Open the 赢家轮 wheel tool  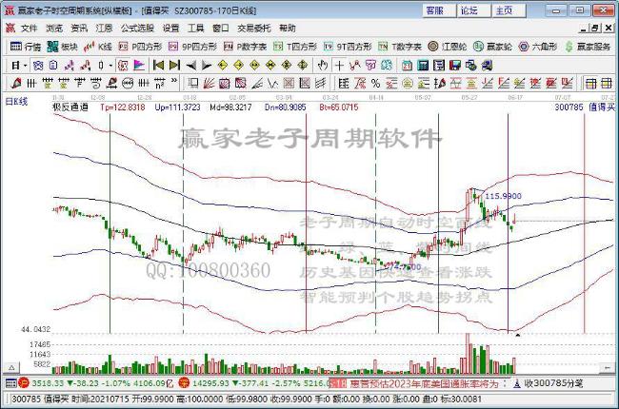point(492,47)
